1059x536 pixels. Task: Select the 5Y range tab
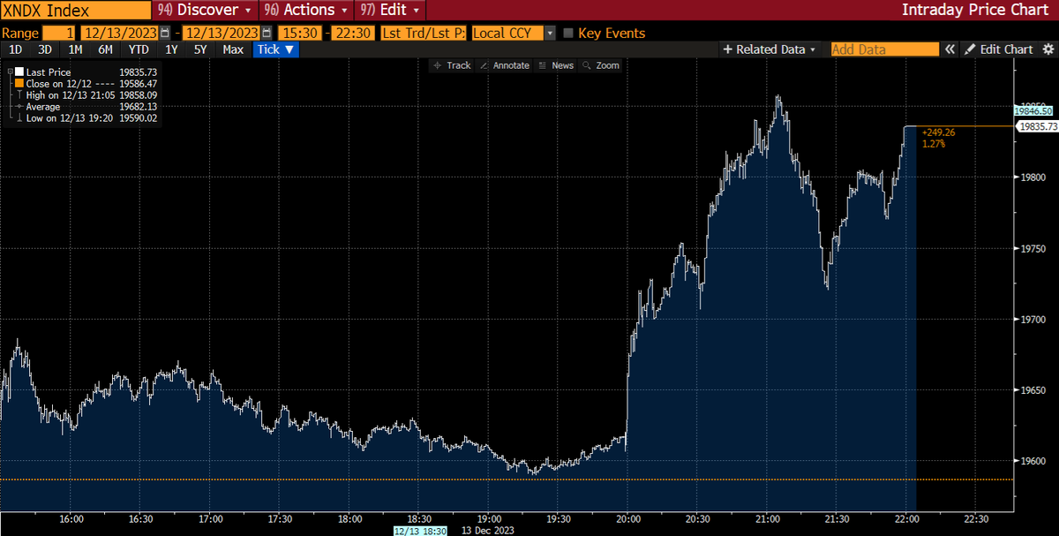[200, 49]
